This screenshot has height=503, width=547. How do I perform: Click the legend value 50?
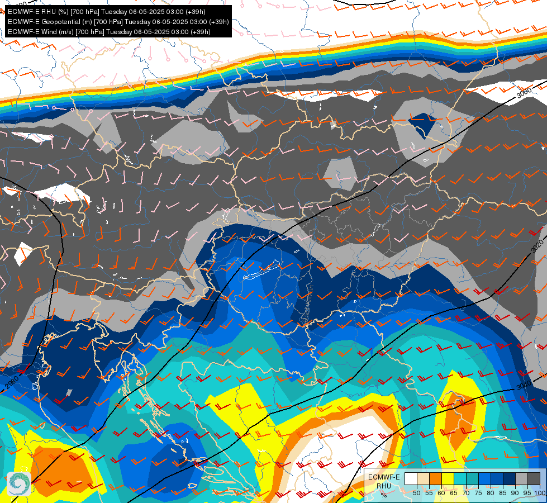point(417,493)
